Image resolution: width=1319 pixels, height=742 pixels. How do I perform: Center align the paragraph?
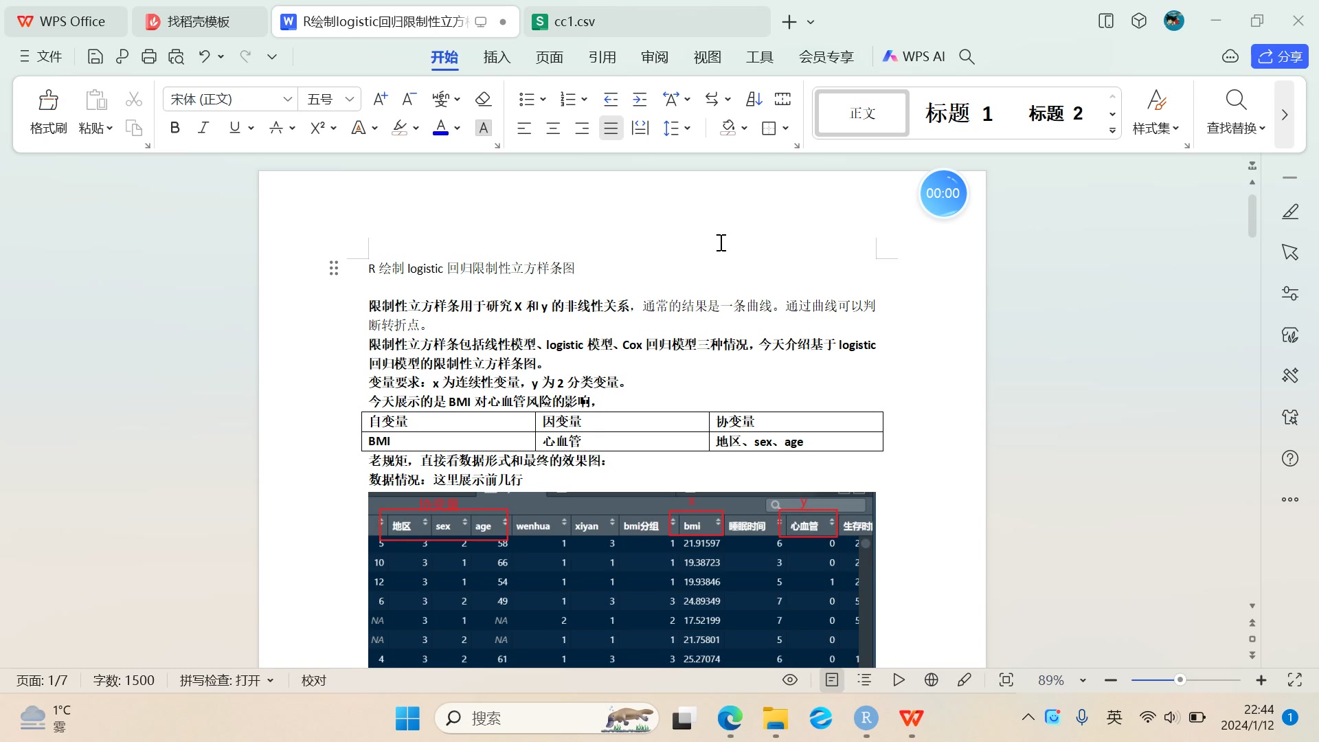tap(553, 128)
